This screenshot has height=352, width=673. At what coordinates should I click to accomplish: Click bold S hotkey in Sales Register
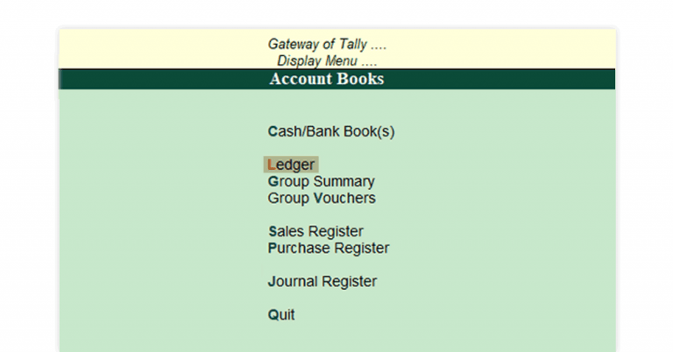point(273,232)
